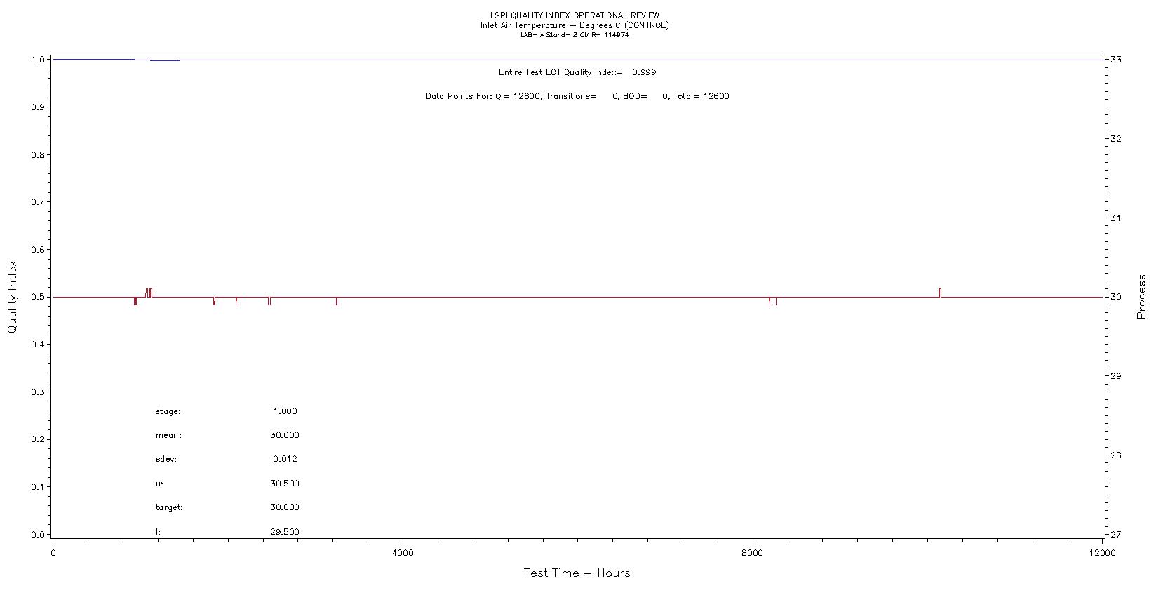Screen dimensions: 1156x593
Task: Click the 'Data Points For: QI= 12600' line
Action: [x=577, y=96]
